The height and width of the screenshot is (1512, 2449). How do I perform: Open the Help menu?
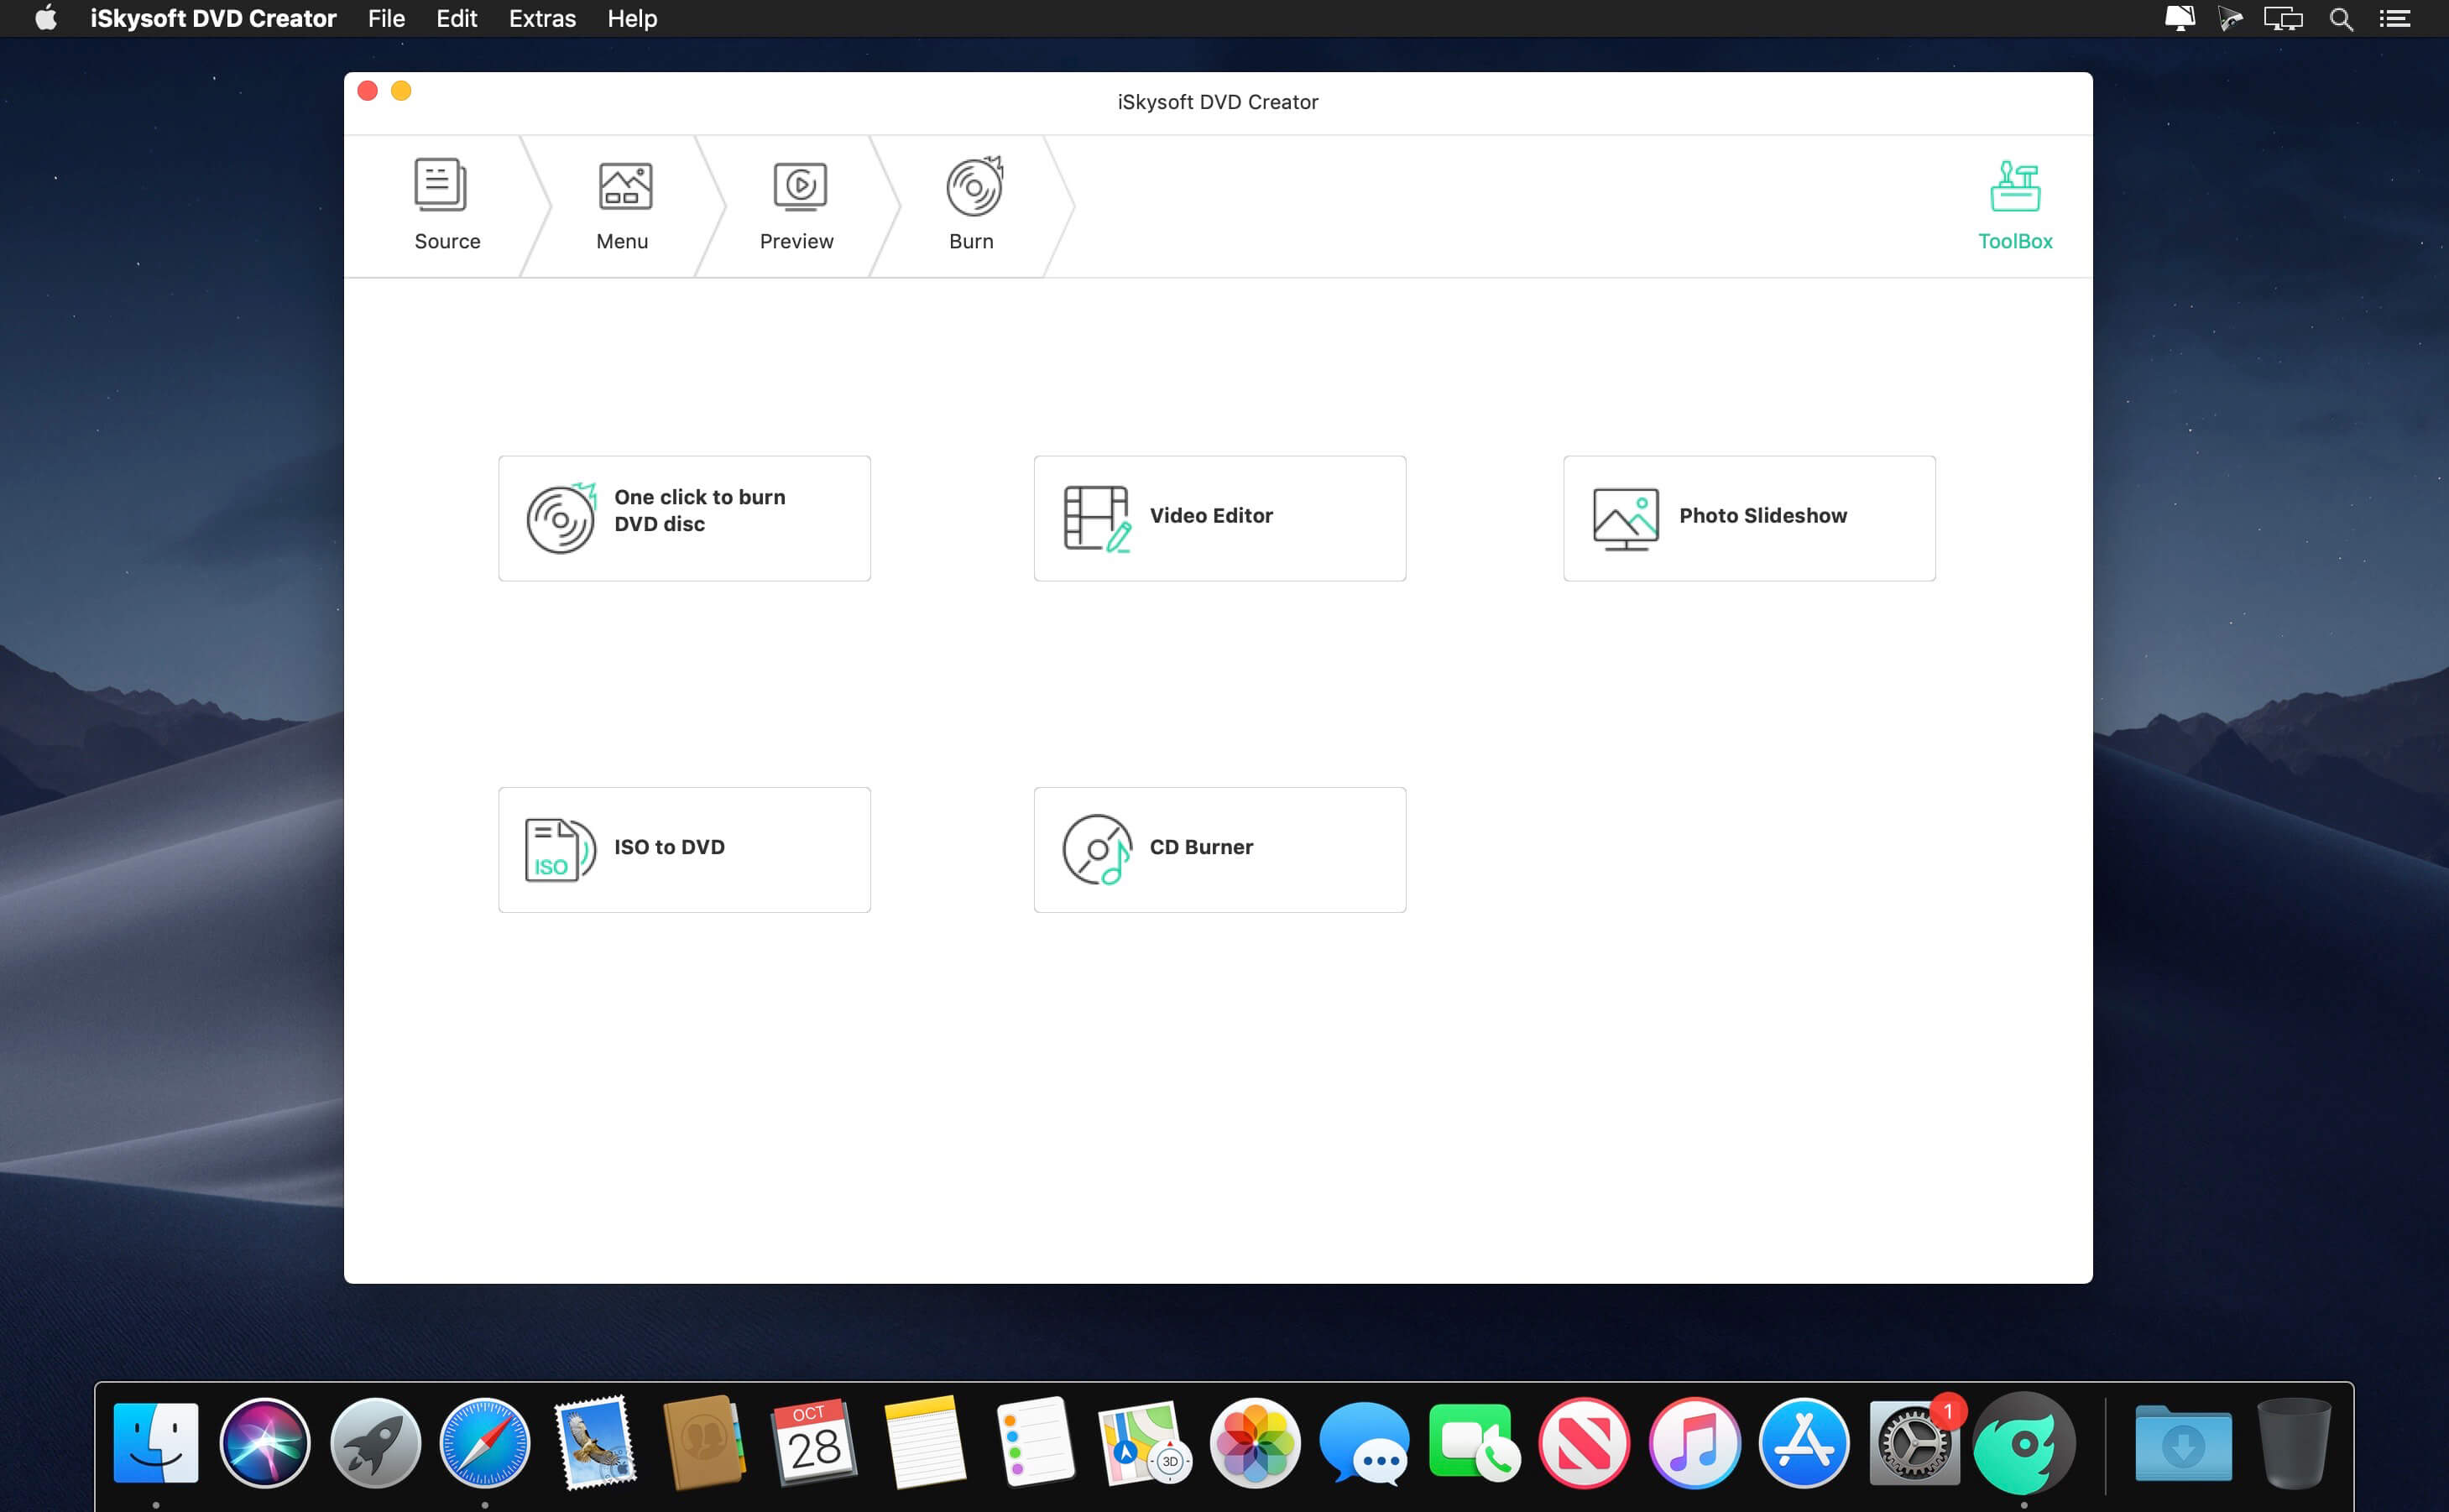(x=632, y=18)
